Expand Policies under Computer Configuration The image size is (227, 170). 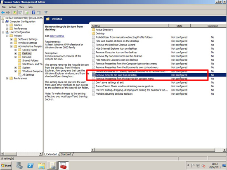7,25
